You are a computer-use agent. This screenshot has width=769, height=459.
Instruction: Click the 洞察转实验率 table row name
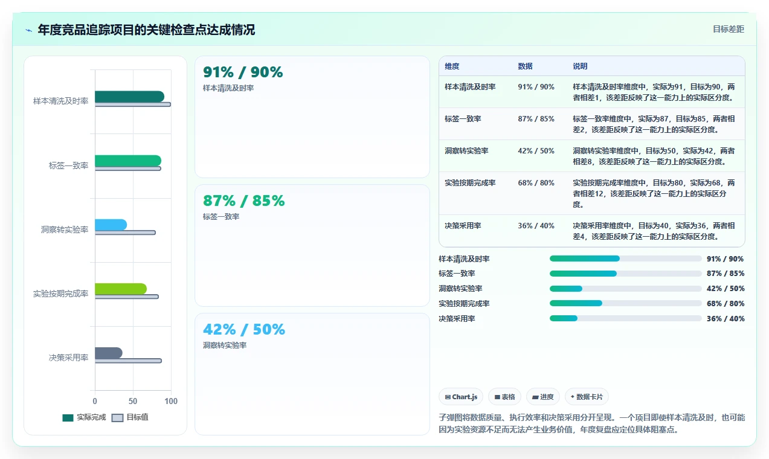pos(466,151)
